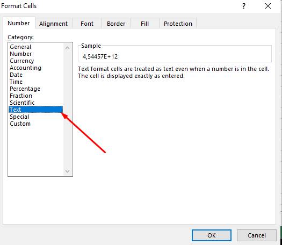Choose the Scientific category
Viewport: 282px width, 245px height.
[x=22, y=103]
